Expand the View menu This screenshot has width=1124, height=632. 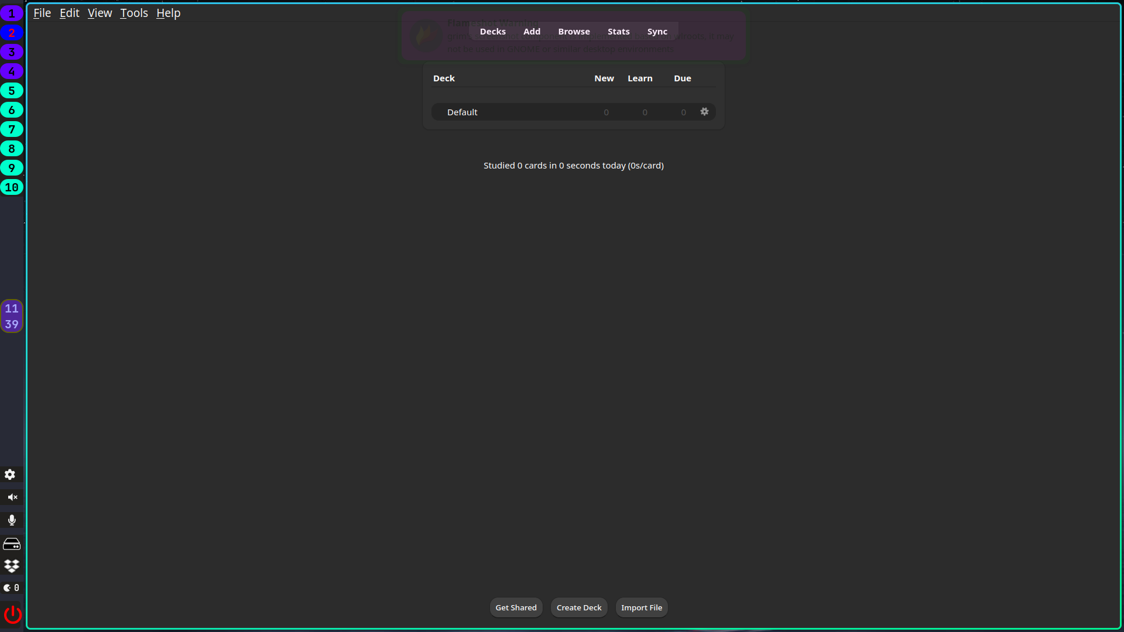pyautogui.click(x=100, y=13)
